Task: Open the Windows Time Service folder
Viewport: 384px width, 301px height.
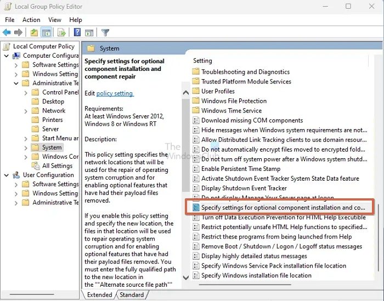Action: [231, 110]
